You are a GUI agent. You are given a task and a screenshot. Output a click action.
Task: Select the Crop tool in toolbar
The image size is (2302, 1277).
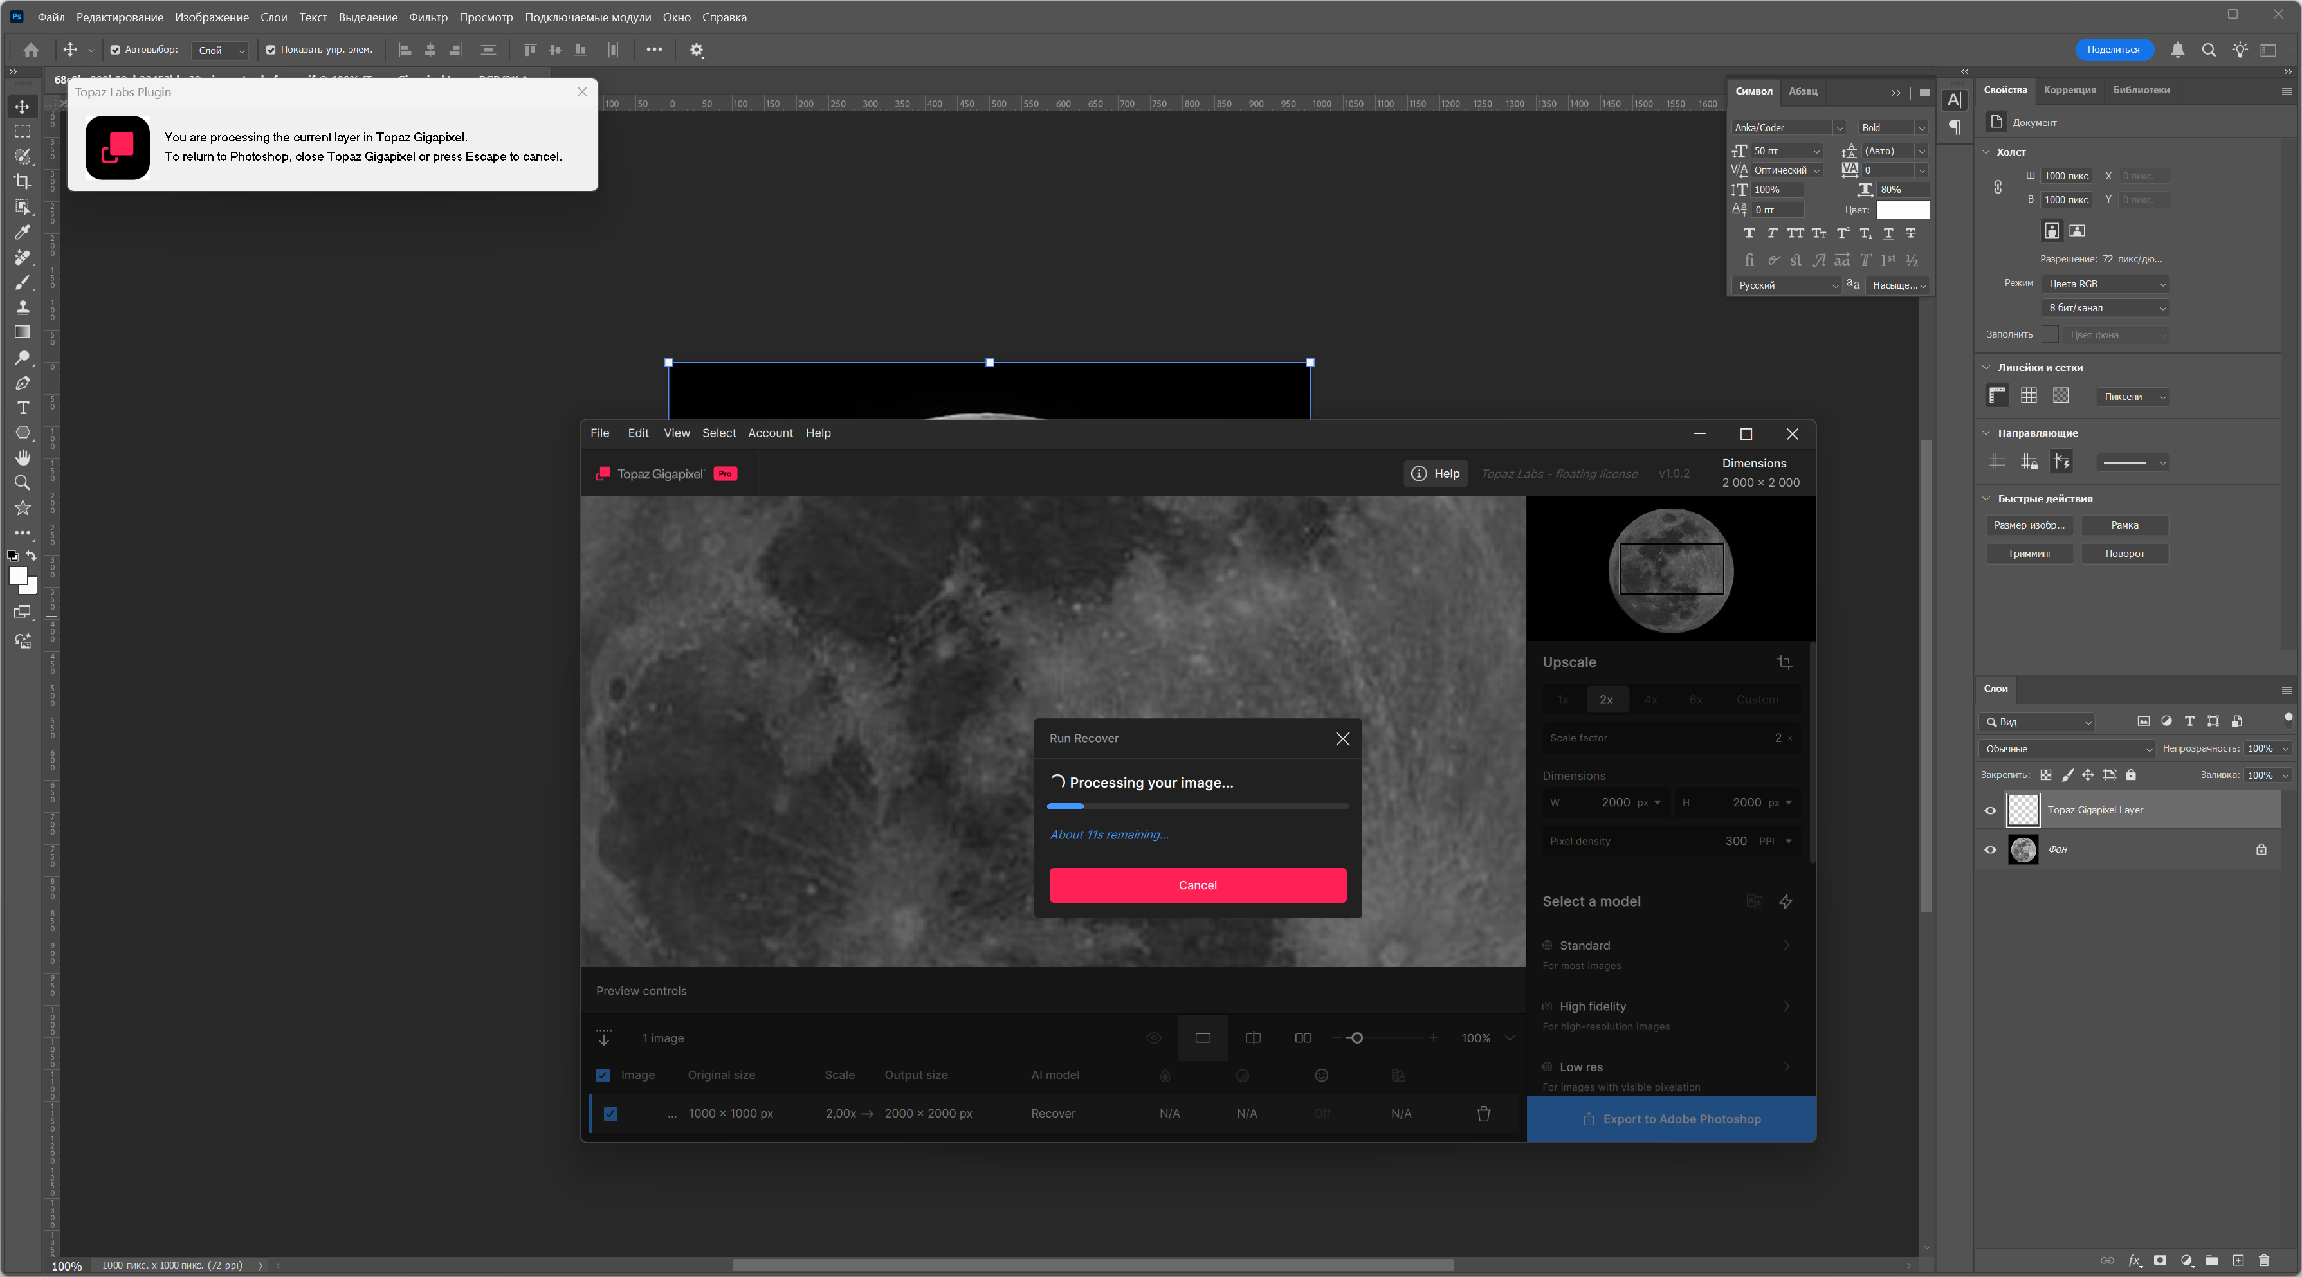(23, 181)
